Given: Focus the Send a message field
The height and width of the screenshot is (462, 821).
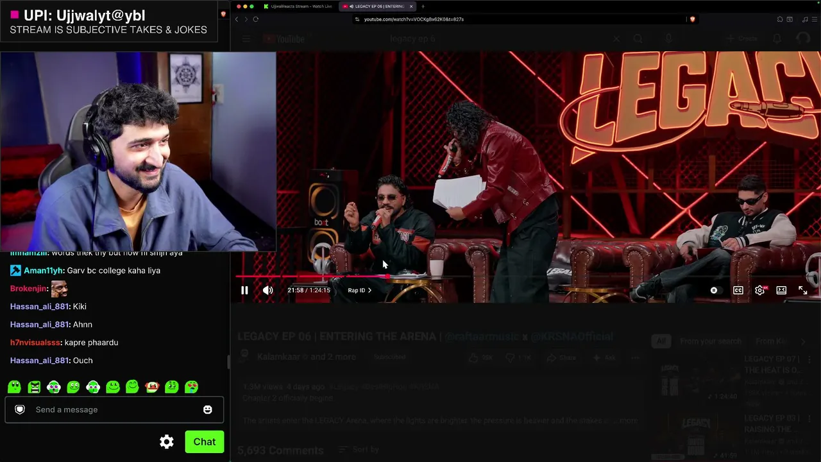Looking at the screenshot, I should (114, 409).
